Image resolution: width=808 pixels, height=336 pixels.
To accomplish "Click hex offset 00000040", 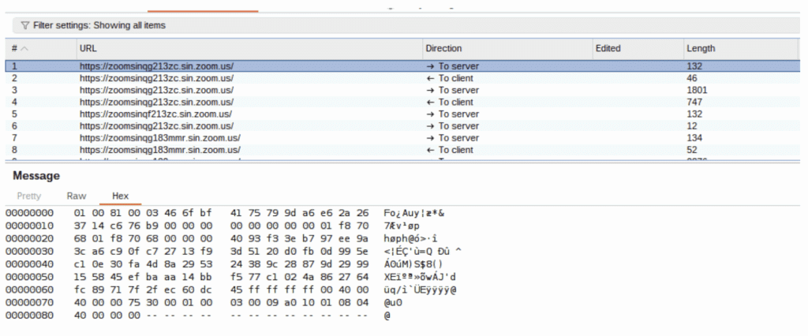I will (29, 264).
